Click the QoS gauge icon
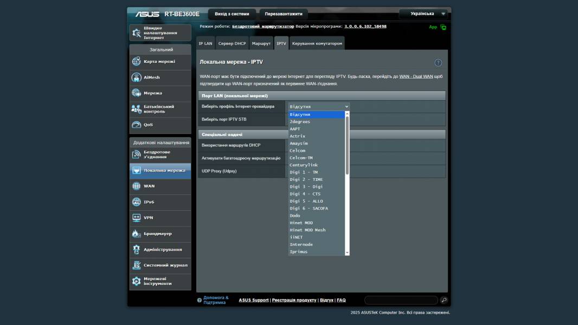The image size is (578, 325). 137,125
